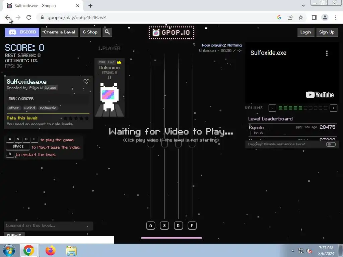Open Google search icon in address bar
343x257 pixels.
tap(279, 17)
